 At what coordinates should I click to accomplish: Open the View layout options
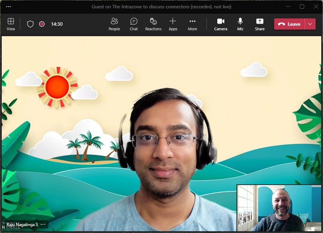click(x=11, y=24)
